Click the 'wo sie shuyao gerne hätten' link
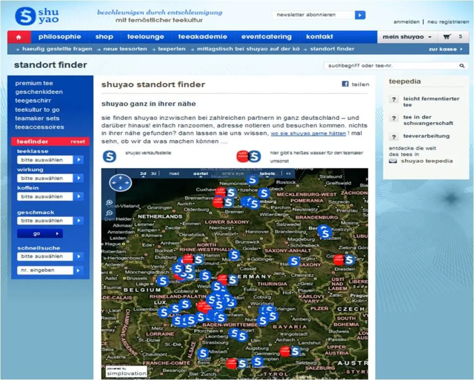This screenshot has height=380, width=474. tap(308, 133)
